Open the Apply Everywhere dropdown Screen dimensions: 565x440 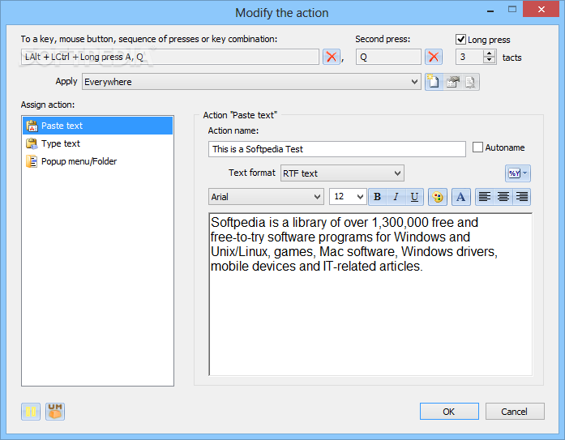251,82
